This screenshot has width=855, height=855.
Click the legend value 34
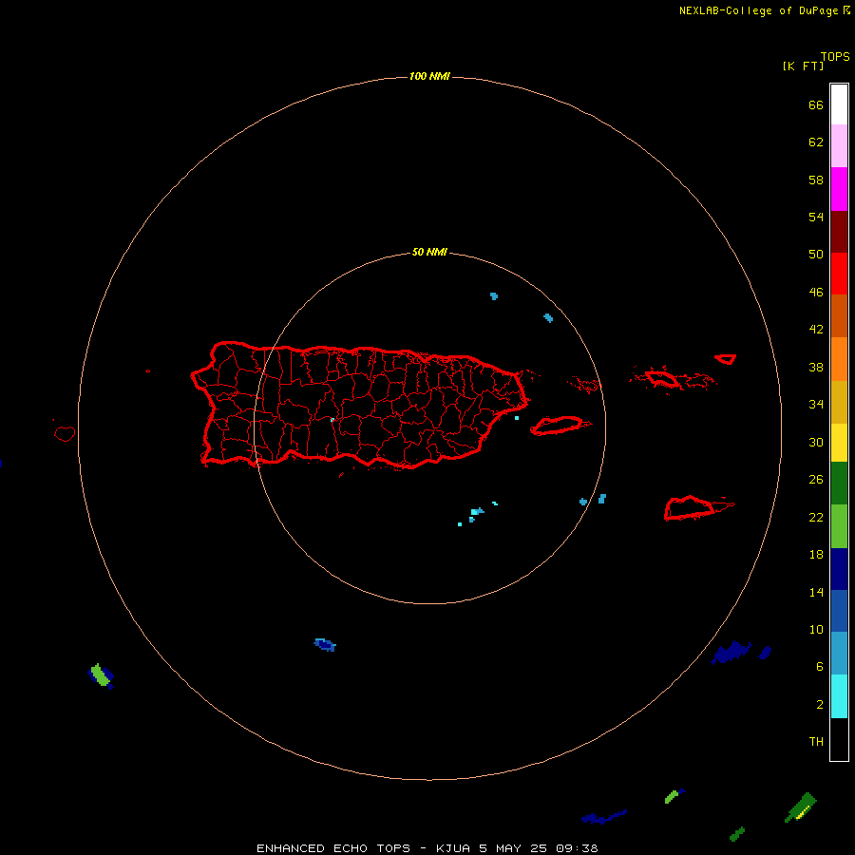(816, 405)
